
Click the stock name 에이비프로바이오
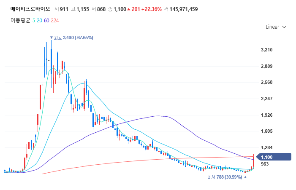click(x=30, y=9)
